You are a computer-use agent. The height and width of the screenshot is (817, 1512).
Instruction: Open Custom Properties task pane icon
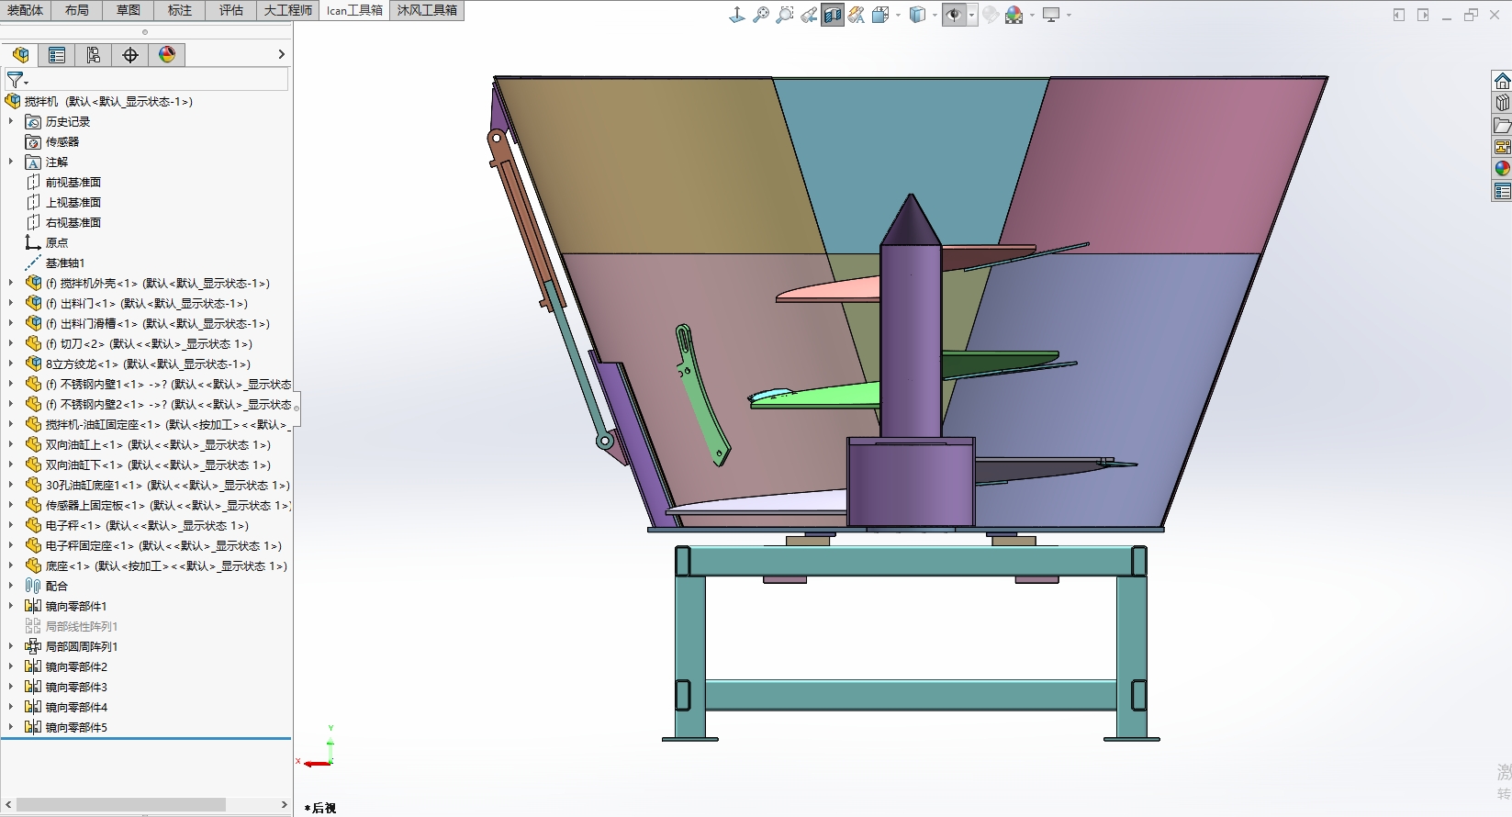(x=1502, y=191)
